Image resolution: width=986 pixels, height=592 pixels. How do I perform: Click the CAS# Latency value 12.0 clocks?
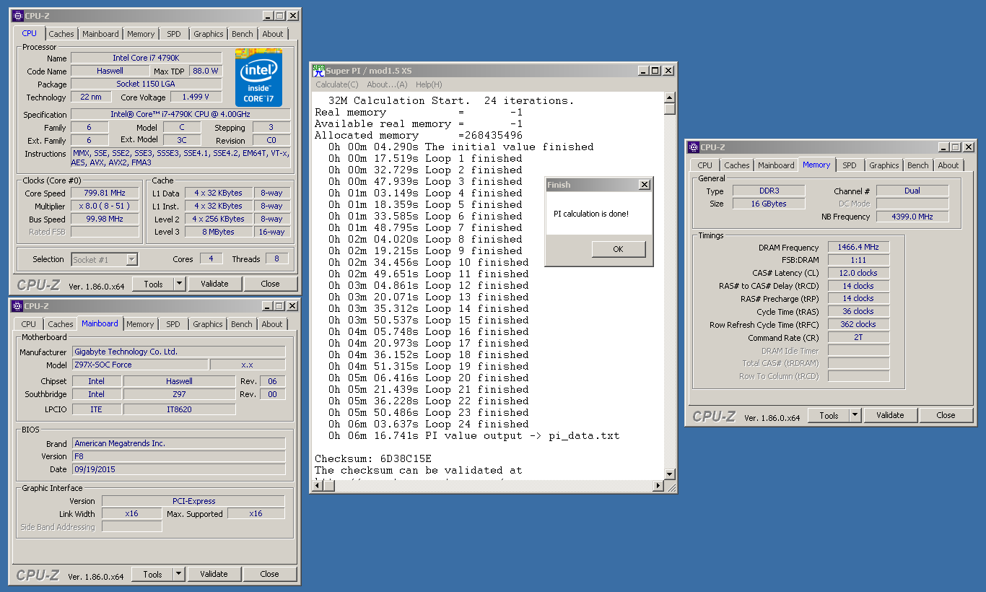pyautogui.click(x=858, y=273)
